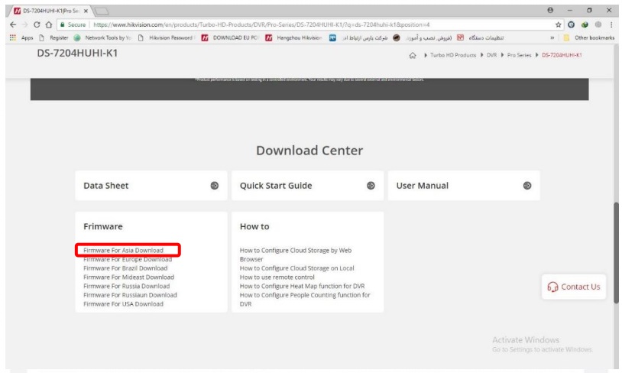
Task: Open Configure Cloud Storage by Web Browser
Action: coord(296,255)
